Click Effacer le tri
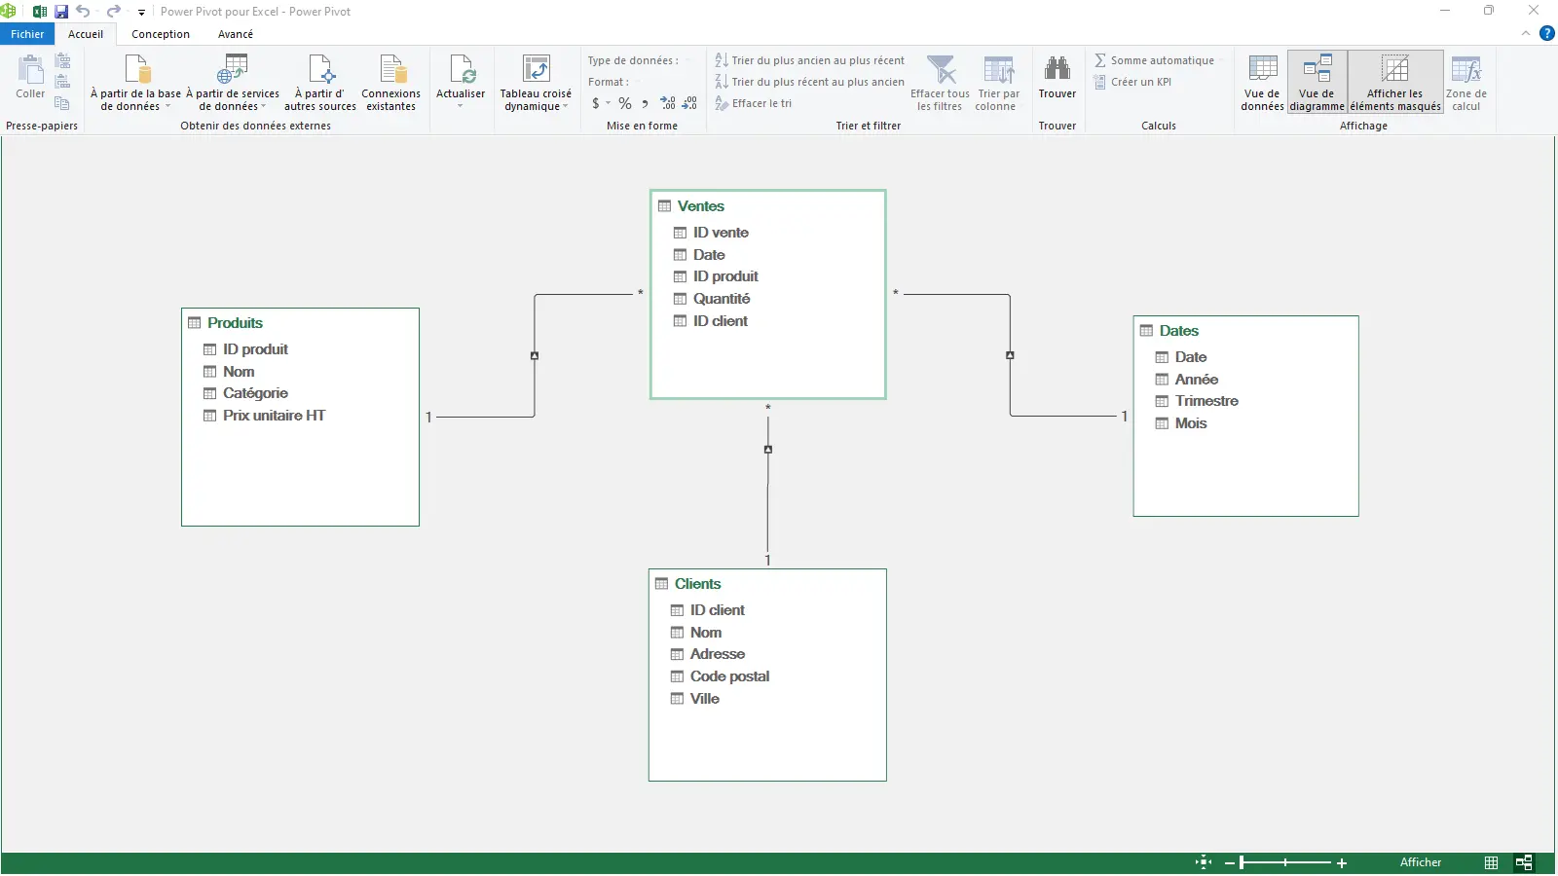 tap(754, 103)
